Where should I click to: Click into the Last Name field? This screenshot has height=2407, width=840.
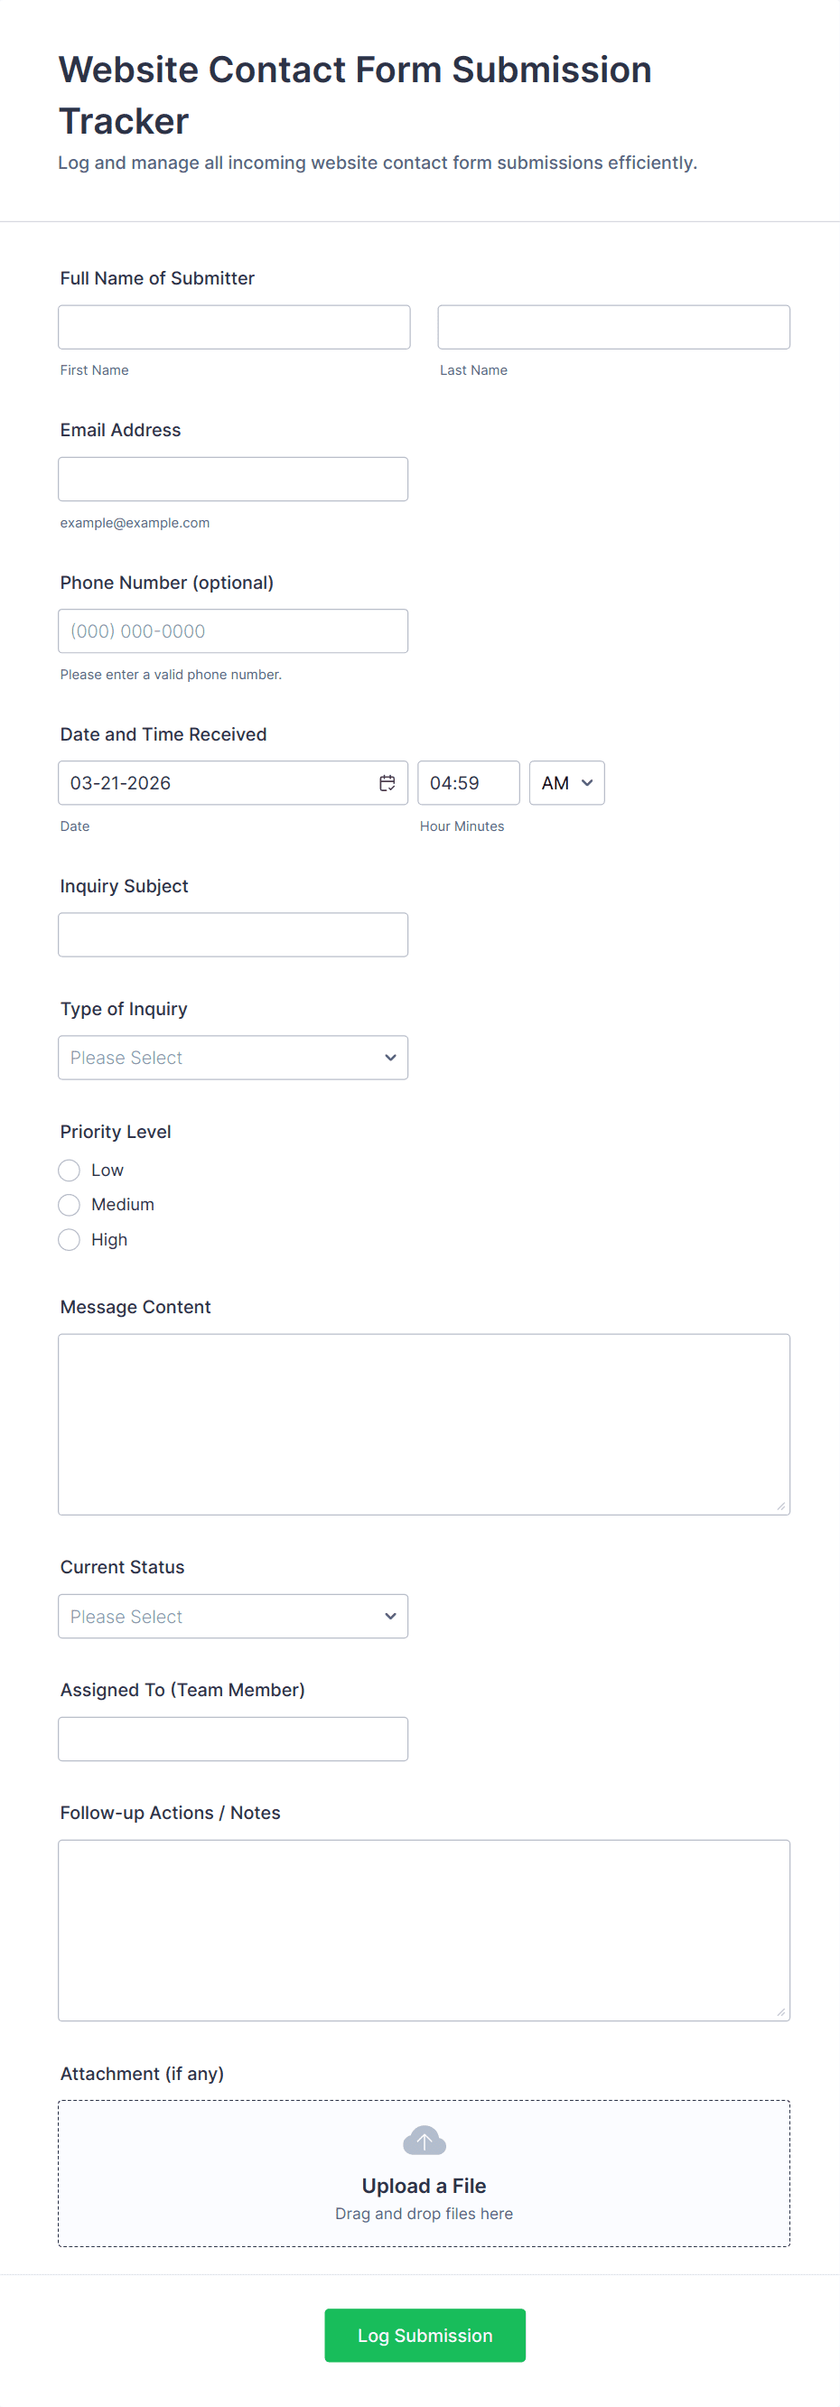pos(613,327)
